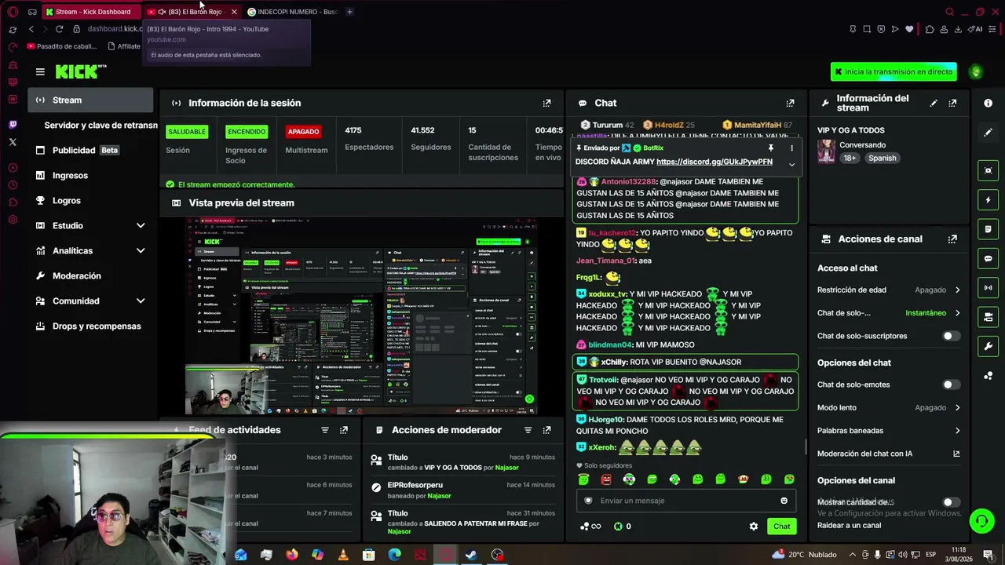The width and height of the screenshot is (1005, 565).
Task: Filter the Feed de actividades list
Action: (325, 430)
